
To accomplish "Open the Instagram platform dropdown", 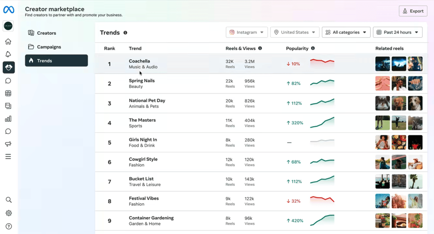I will (x=246, y=32).
